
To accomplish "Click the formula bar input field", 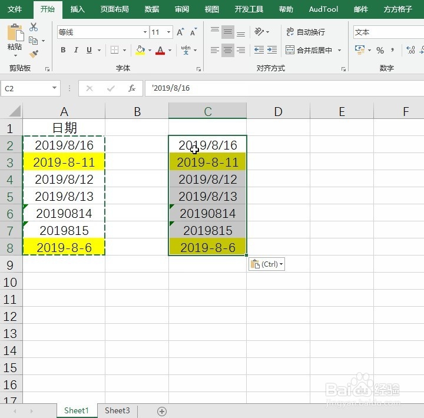I will [284, 88].
